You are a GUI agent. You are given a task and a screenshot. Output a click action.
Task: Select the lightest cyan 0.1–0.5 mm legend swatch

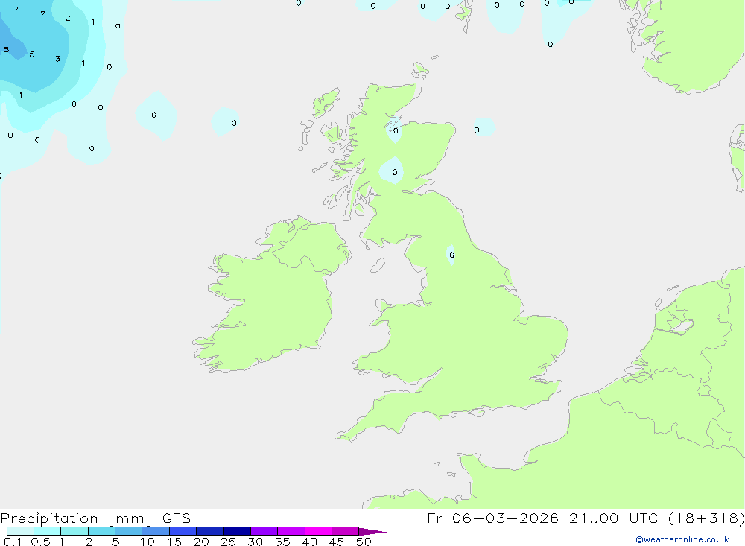tap(20, 531)
